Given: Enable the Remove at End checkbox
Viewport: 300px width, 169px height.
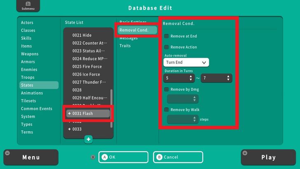Looking at the screenshot, I should click(166, 36).
